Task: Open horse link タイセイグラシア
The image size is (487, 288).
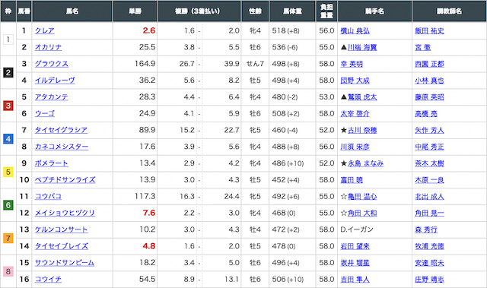Action: coord(61,130)
